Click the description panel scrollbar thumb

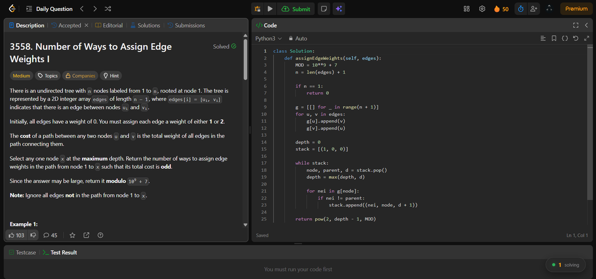click(x=246, y=59)
